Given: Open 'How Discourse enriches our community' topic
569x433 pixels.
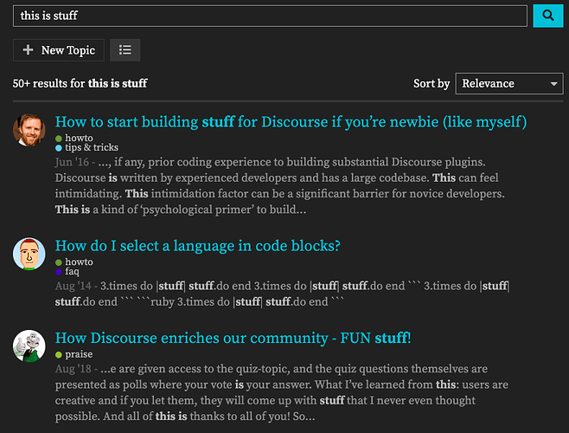Looking at the screenshot, I should (233, 338).
